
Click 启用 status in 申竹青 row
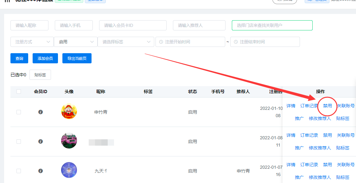(193, 112)
